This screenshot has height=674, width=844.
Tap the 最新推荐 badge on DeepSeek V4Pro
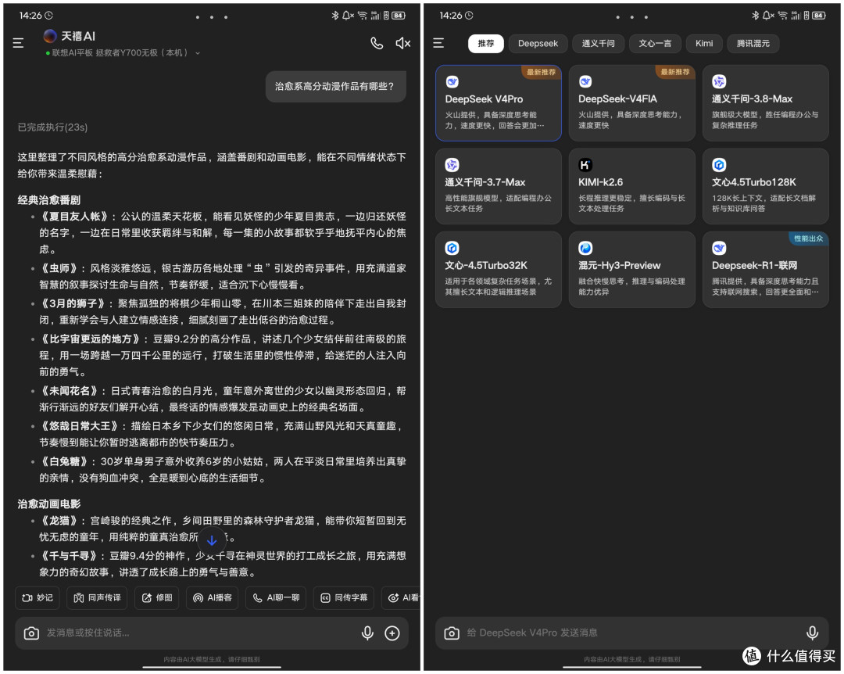coord(541,72)
